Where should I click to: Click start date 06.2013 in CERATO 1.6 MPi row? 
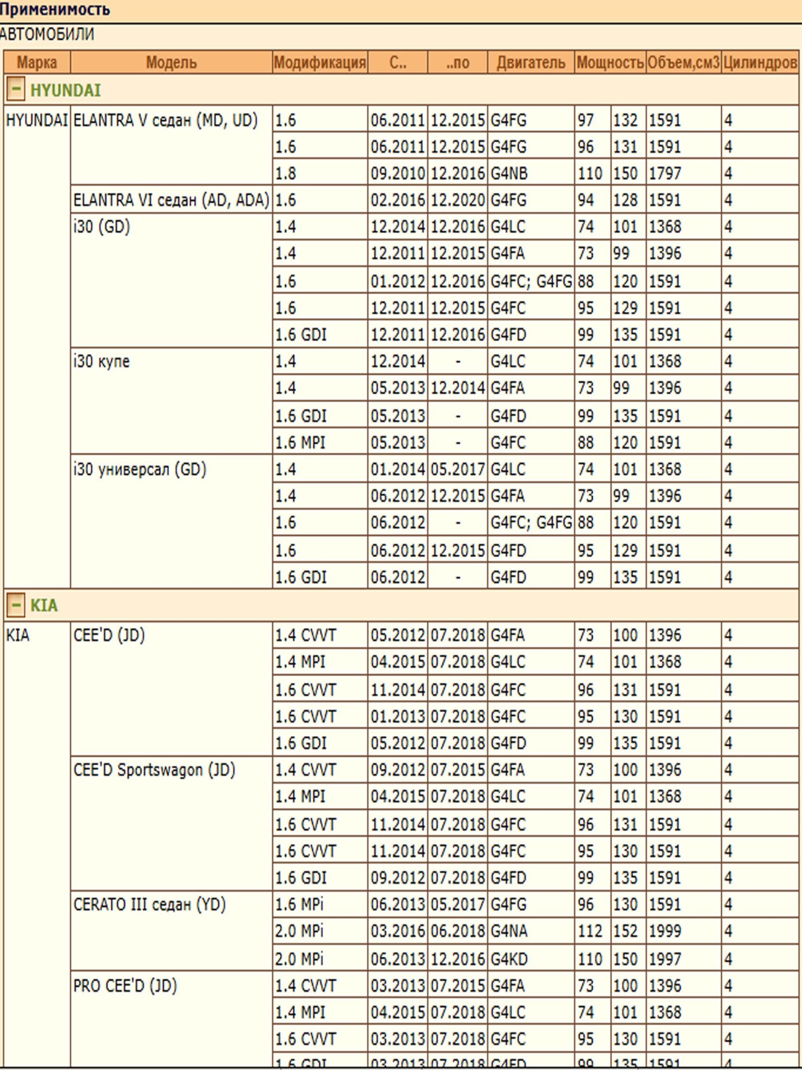(397, 904)
